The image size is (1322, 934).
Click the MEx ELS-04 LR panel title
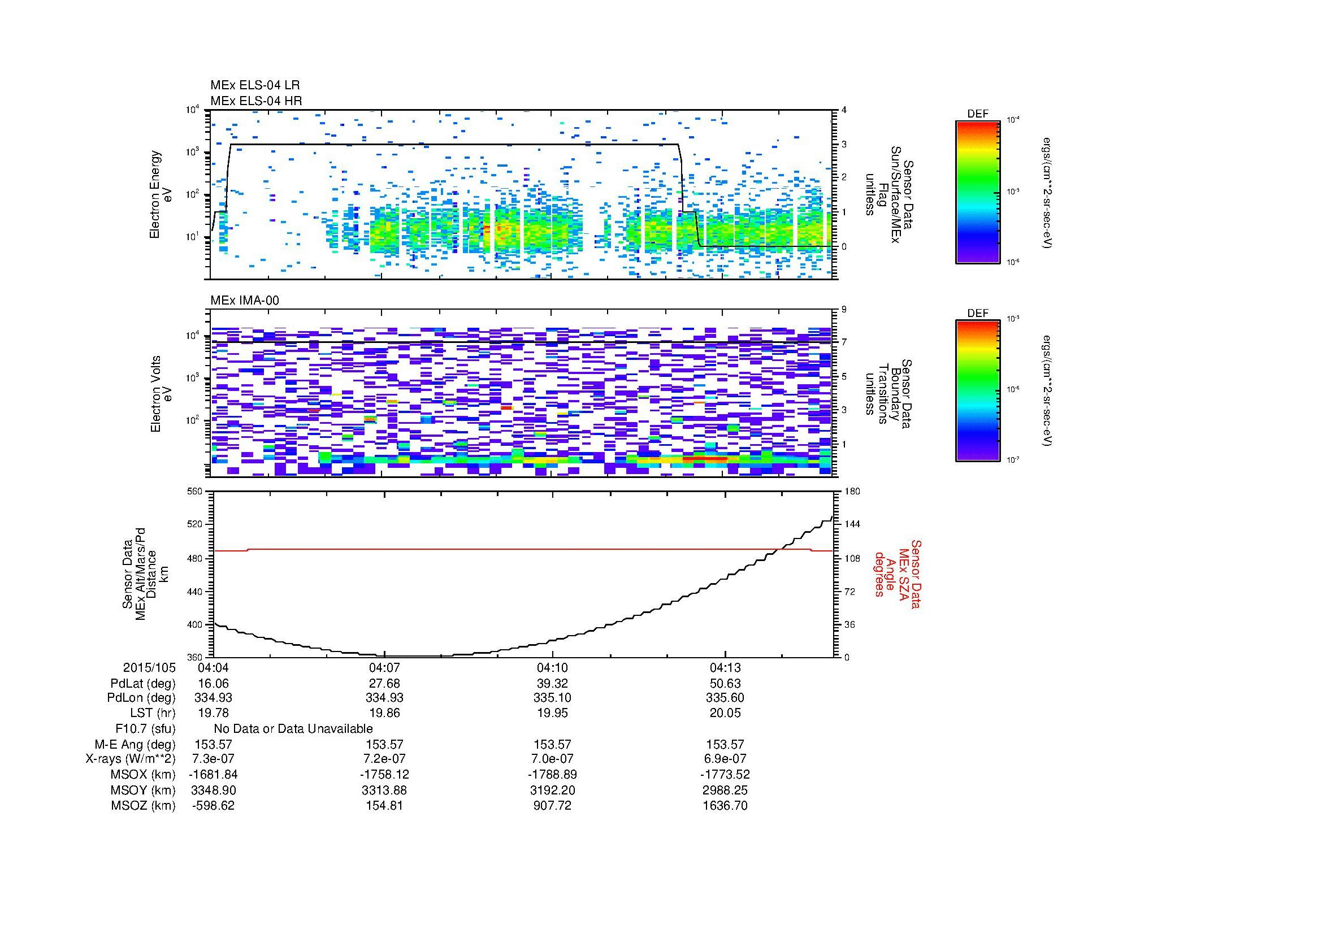255,85
